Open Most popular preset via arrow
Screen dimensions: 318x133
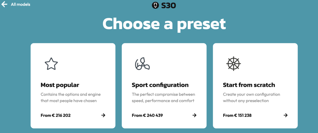(103, 115)
